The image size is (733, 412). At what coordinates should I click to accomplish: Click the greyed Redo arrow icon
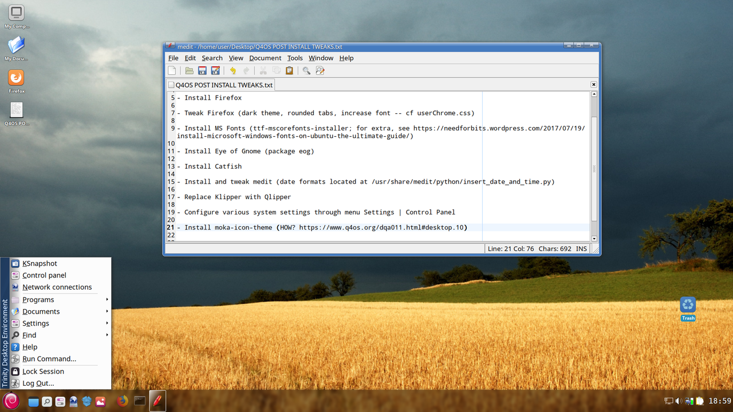click(246, 70)
